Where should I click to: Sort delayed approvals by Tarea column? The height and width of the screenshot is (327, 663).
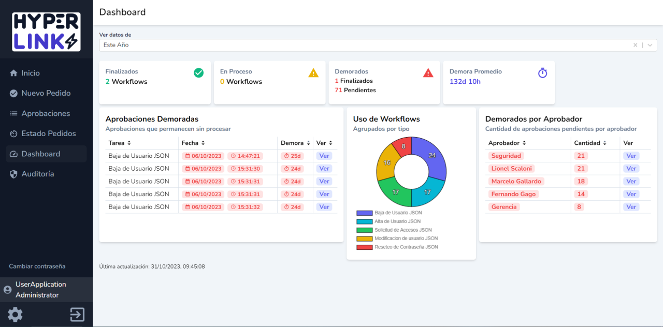click(x=119, y=143)
